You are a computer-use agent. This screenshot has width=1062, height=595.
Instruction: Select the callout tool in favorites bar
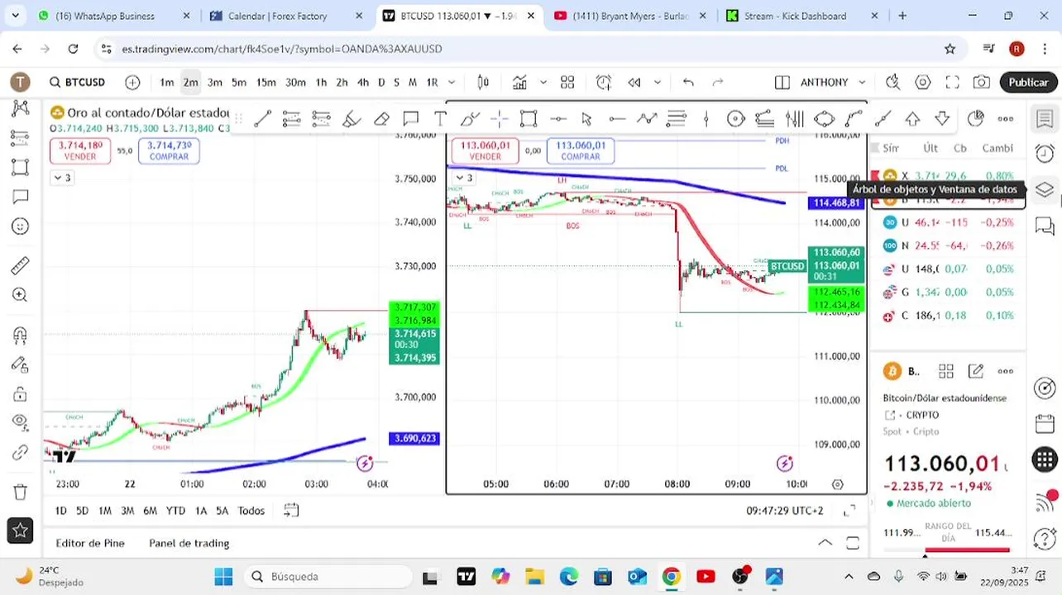pos(410,119)
